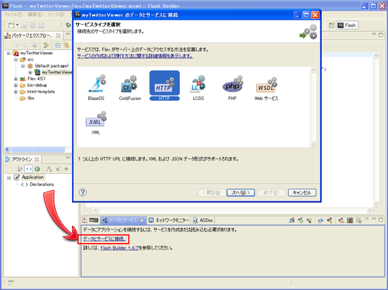Open the ファイル menu
Image resolution: width=388 pixels, height=290 pixels.
(13, 15)
